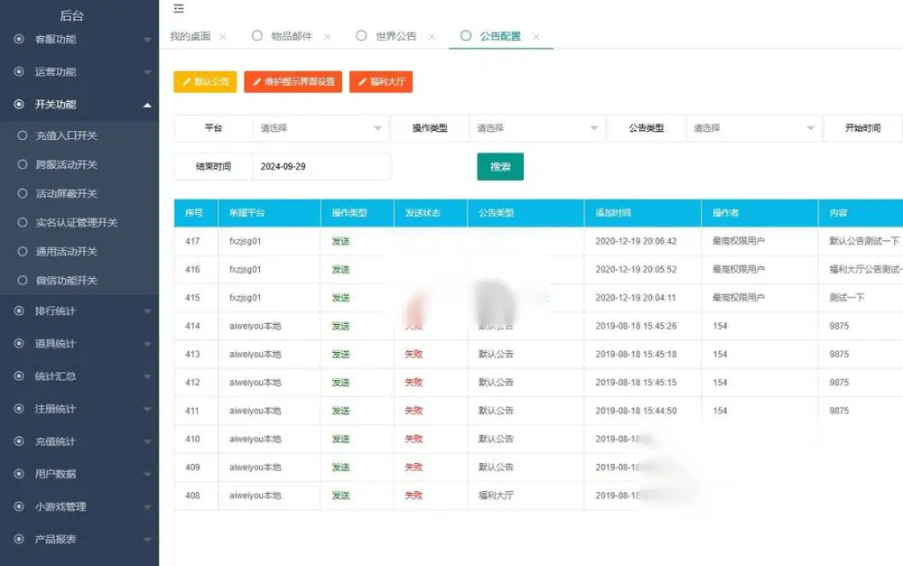Click the 注册统计 sidebar icon
The width and height of the screenshot is (903, 566).
click(x=19, y=409)
